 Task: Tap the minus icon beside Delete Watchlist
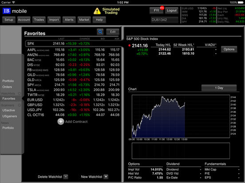(66, 177)
